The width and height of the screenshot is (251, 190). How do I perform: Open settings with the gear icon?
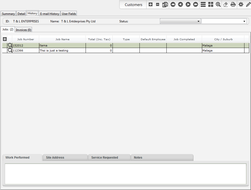click(x=241, y=5)
